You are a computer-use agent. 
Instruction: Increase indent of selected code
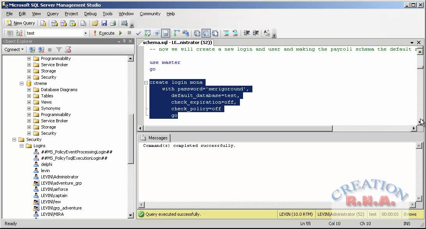tap(256, 33)
